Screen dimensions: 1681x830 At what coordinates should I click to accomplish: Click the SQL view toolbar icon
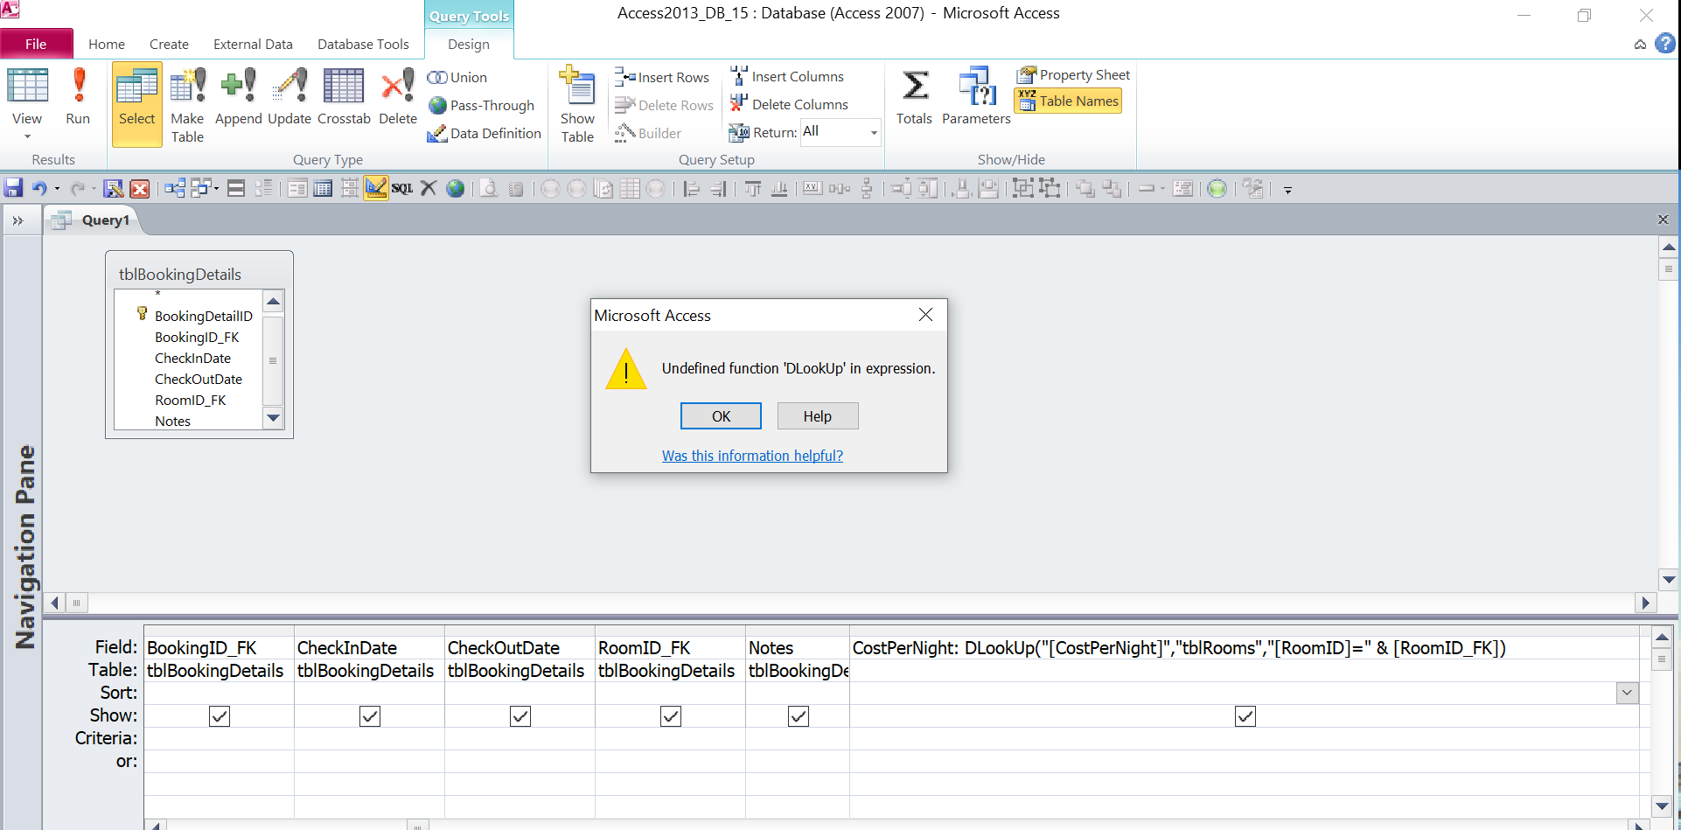402,188
